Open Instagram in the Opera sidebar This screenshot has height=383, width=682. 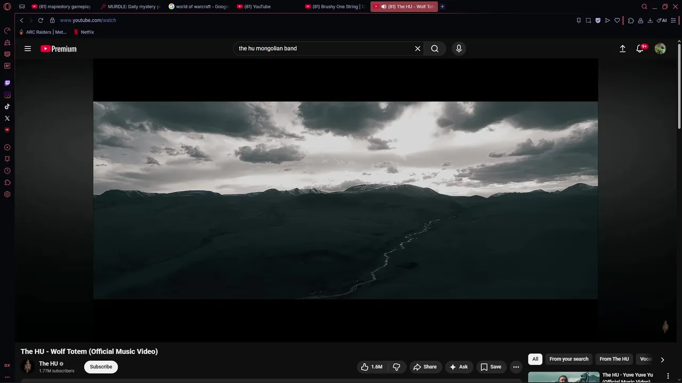(7, 95)
